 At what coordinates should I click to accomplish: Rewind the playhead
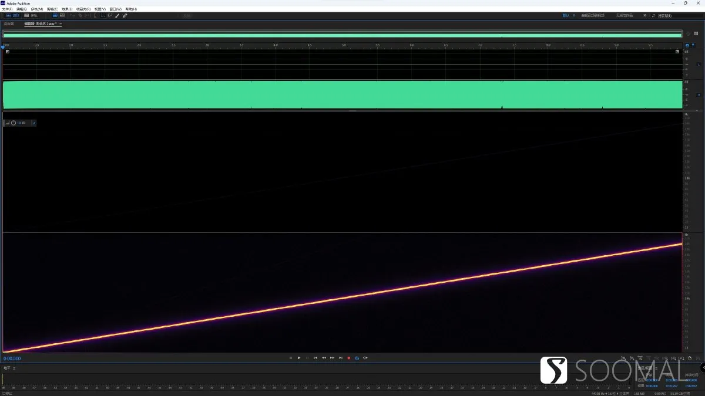324,358
